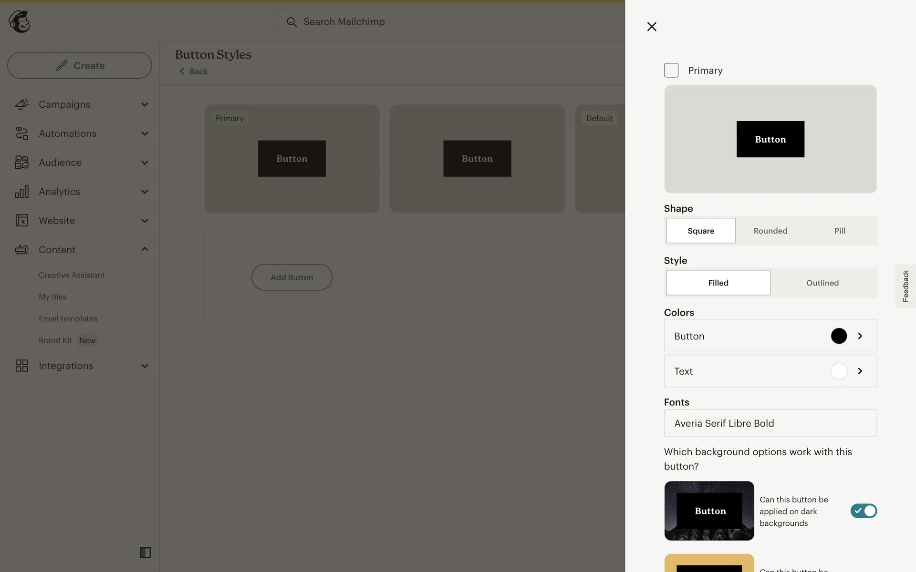This screenshot has width=916, height=572.
Task: Select the Rounded shape tab
Action: tap(770, 231)
